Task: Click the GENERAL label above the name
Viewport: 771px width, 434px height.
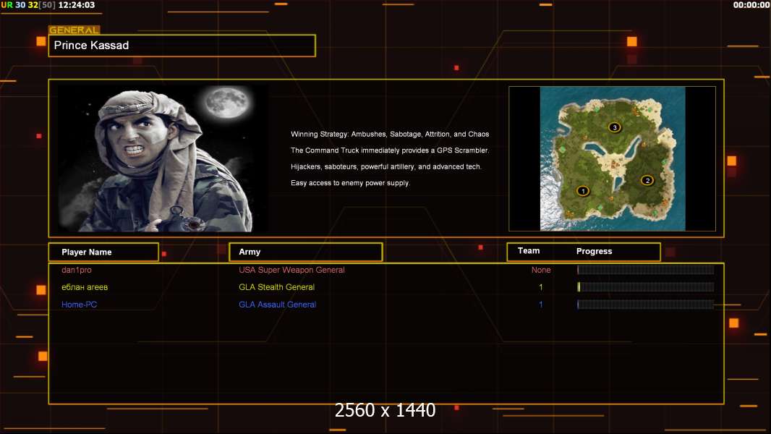Action: click(x=74, y=30)
